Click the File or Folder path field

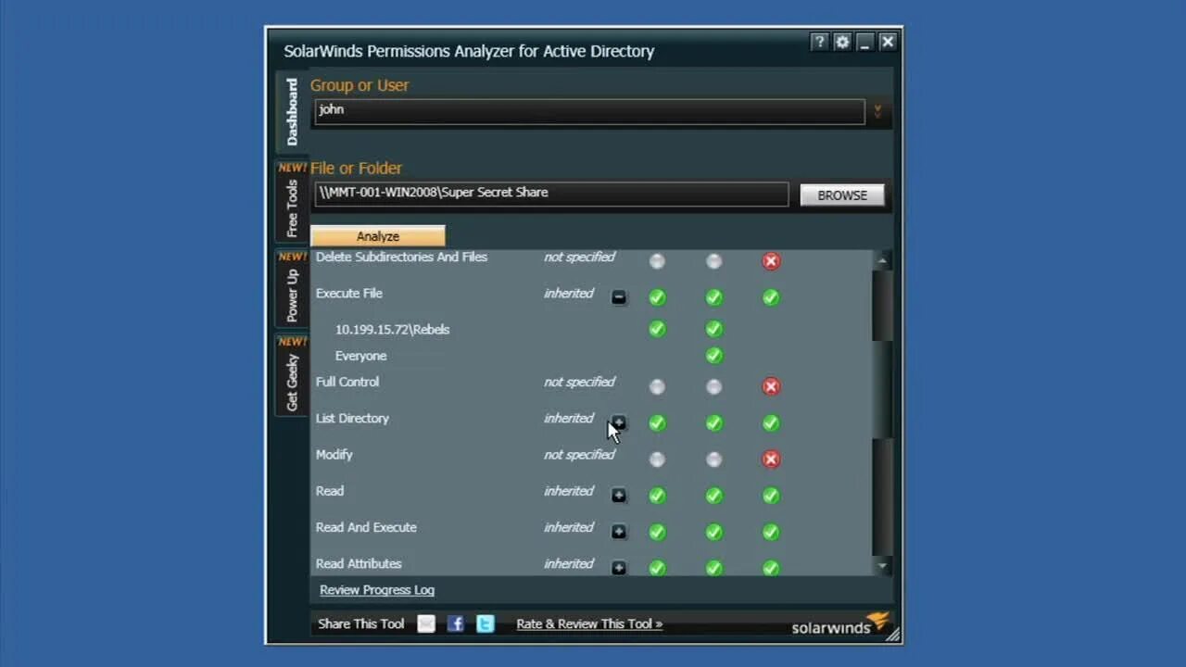[551, 193]
